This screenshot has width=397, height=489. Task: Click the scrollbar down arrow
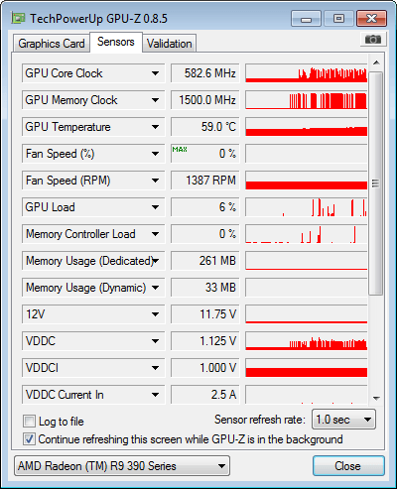coord(376,398)
